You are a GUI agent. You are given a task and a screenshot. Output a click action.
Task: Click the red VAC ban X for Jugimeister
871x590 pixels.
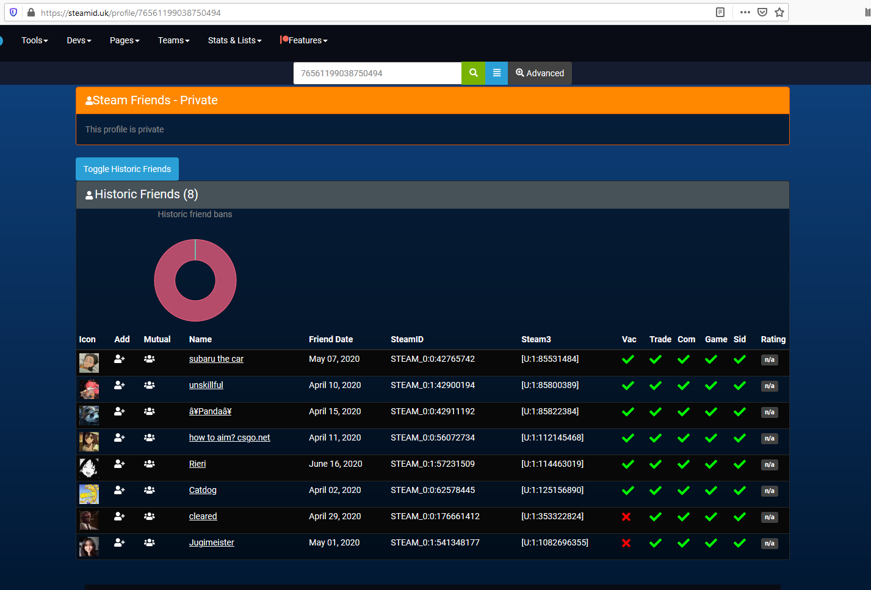[626, 543]
